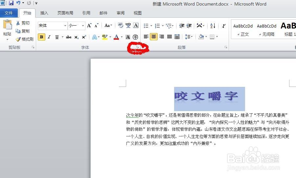Toggle Subscript formatting
Screen dimensions: 296x178
(x=76, y=37)
